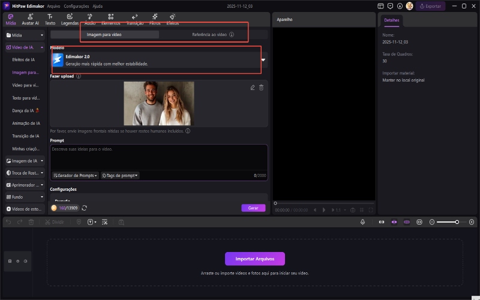This screenshot has height=300, width=480.
Task: Open the Gerador de Prompts dropdown
Action: [75, 175]
